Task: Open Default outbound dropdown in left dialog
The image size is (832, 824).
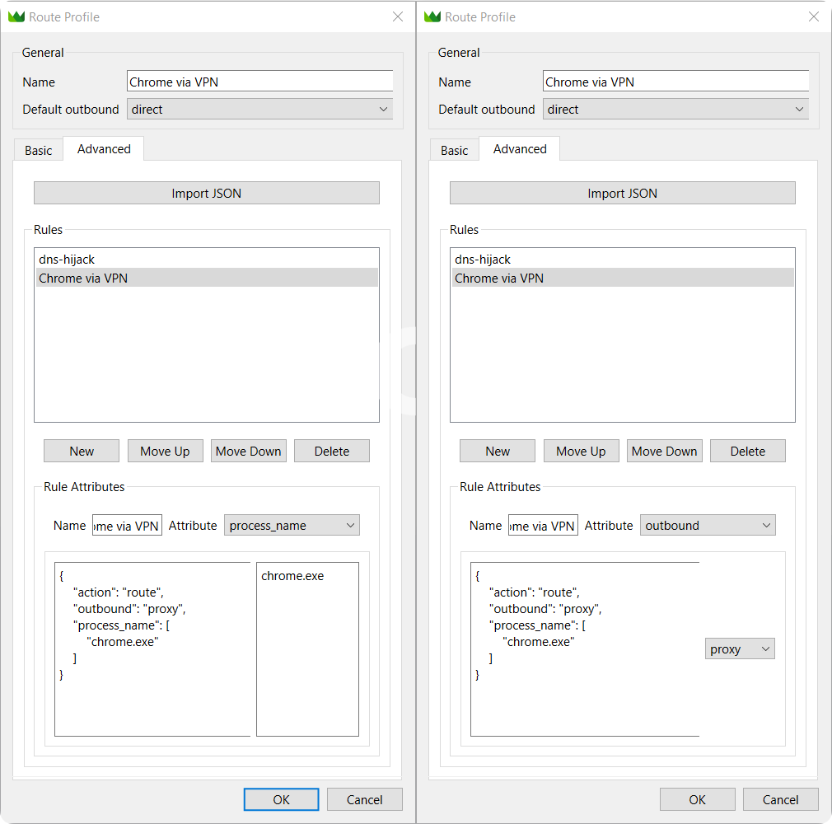Action: pyautogui.click(x=259, y=110)
